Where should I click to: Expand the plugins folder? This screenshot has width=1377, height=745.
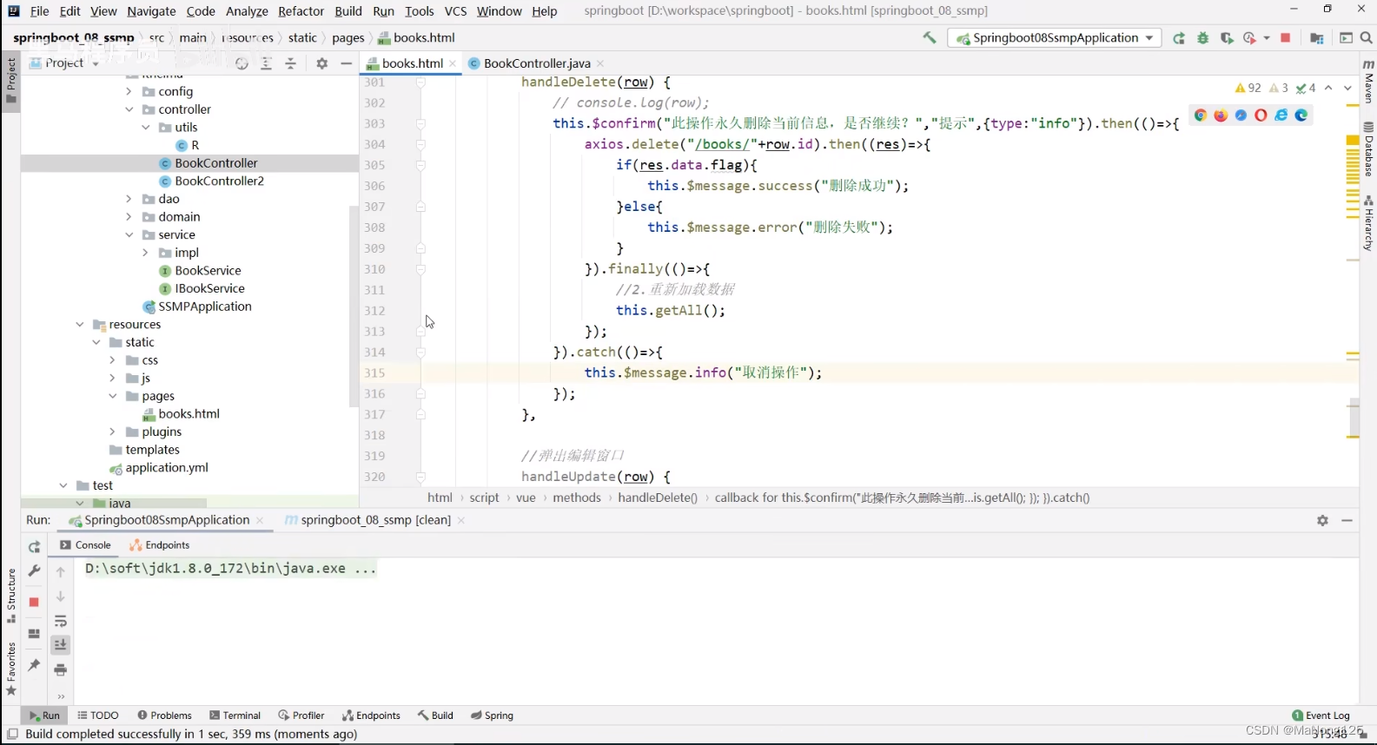point(112,432)
